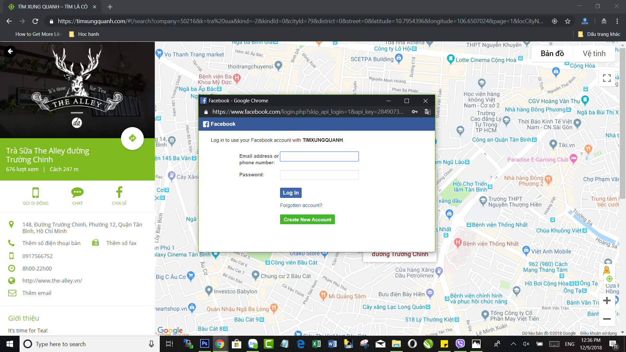This screenshot has height=352, width=626.
Task: Open Photoshop from the taskbar
Action: pos(204,344)
